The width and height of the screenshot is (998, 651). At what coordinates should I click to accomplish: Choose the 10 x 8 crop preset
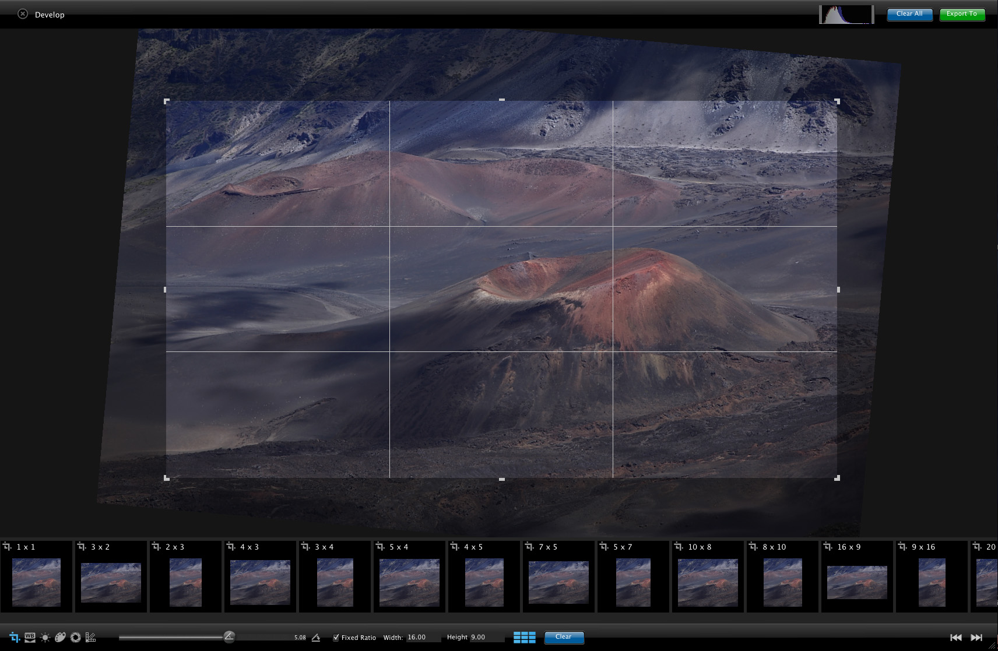[x=708, y=576]
